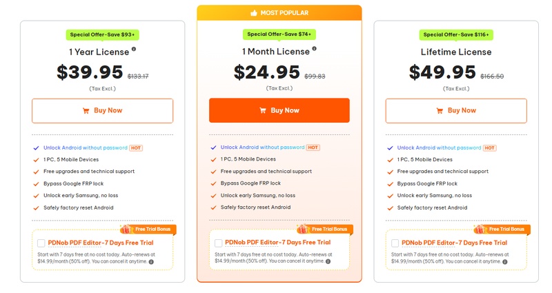
Task: Click info icon after 1 Year auto-renew text
Action: pyautogui.click(x=151, y=262)
